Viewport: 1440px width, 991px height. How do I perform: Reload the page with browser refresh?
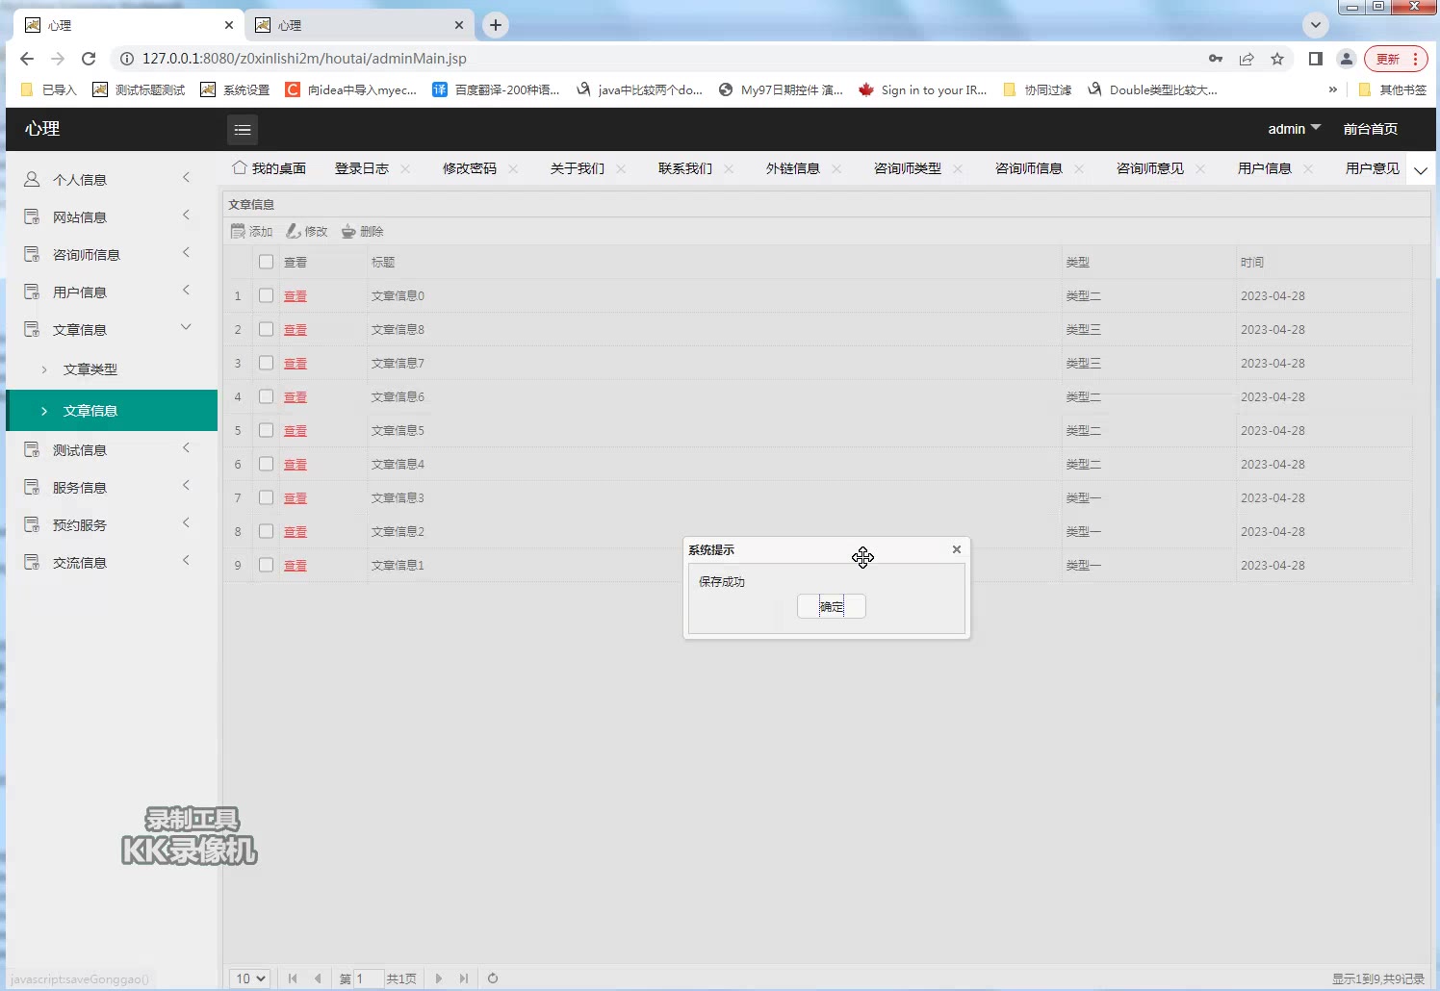89,59
